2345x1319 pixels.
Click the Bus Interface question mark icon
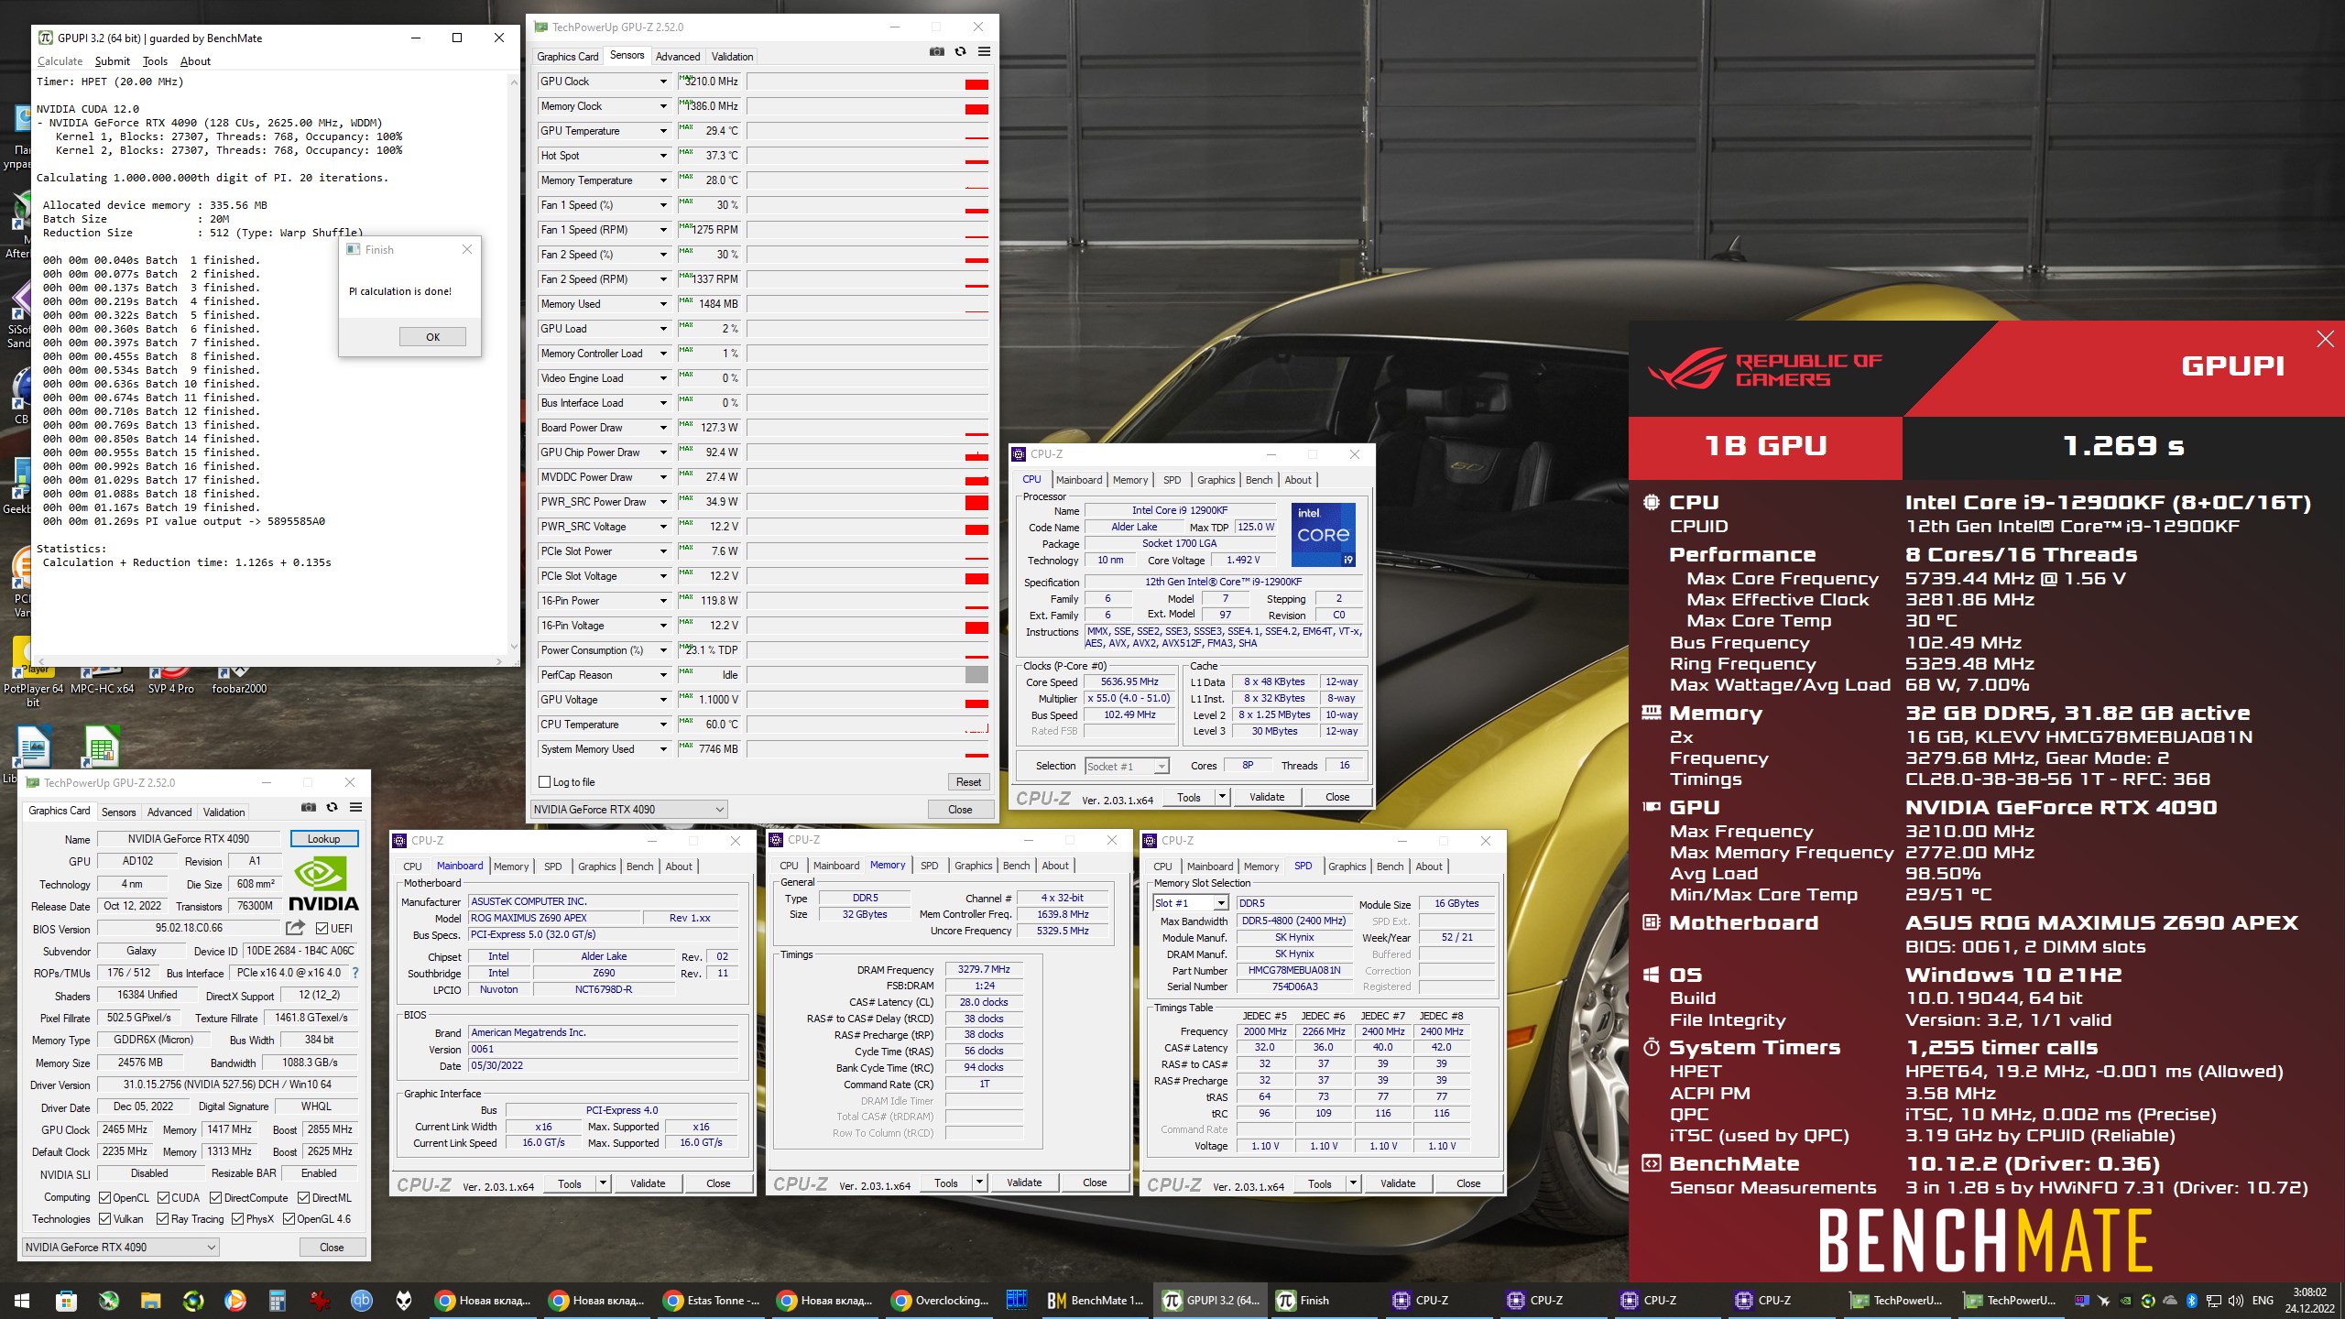[x=355, y=973]
